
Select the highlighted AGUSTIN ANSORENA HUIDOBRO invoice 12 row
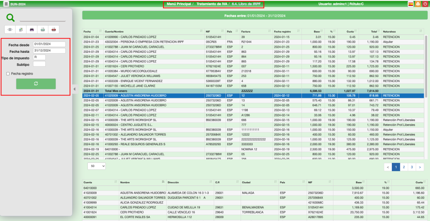point(253,95)
